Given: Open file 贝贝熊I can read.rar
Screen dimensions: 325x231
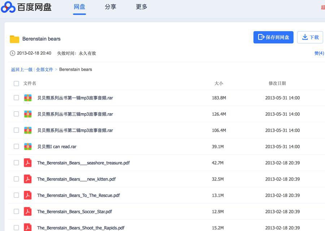Looking at the screenshot, I should click(57, 146).
